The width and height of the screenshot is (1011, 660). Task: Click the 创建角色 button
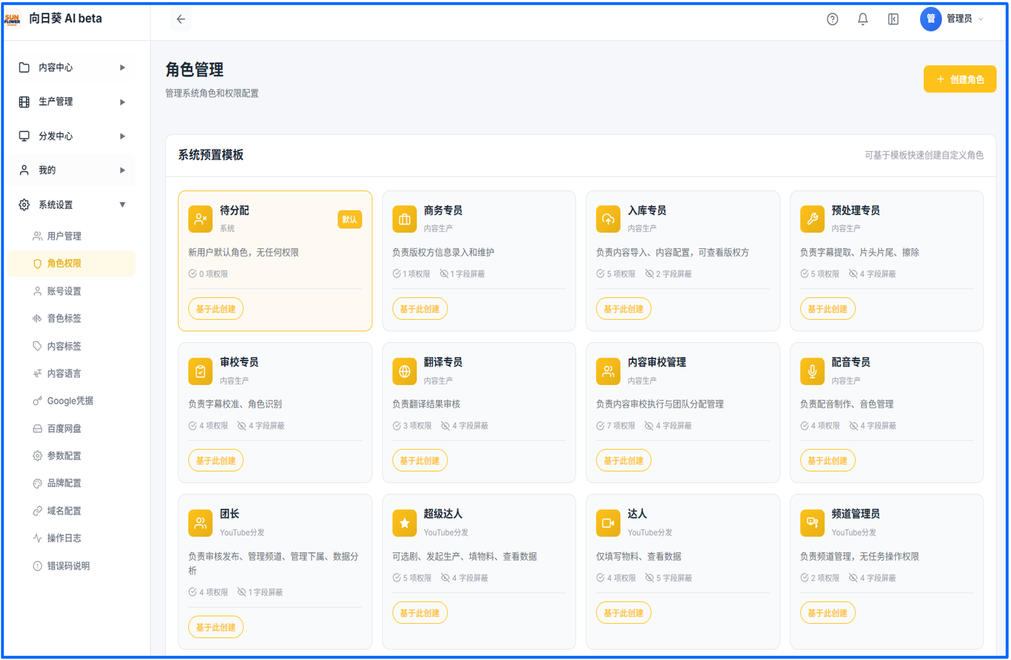pyautogui.click(x=959, y=79)
